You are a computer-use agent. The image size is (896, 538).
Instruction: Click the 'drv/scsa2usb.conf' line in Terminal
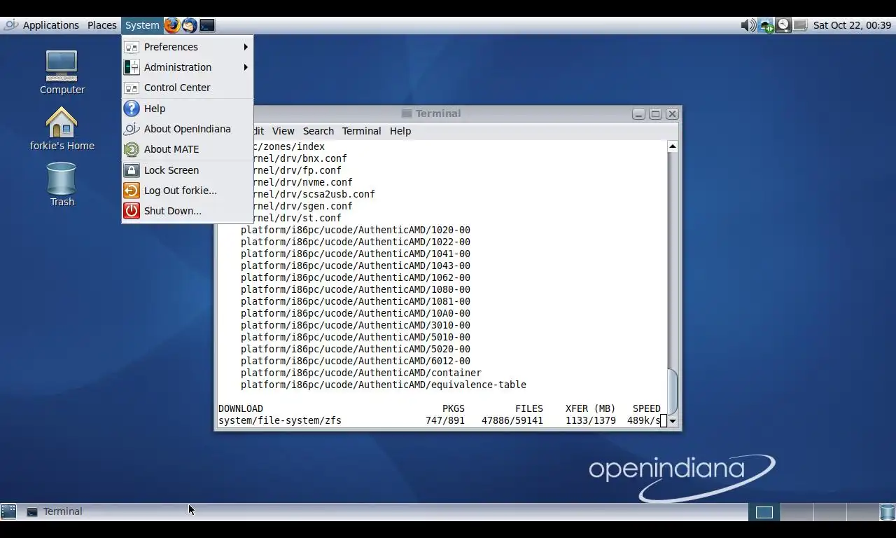[315, 194]
